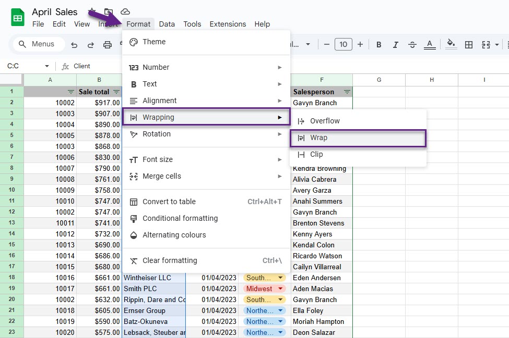
Task: Open the Salesperson filter icon
Action: 347,92
